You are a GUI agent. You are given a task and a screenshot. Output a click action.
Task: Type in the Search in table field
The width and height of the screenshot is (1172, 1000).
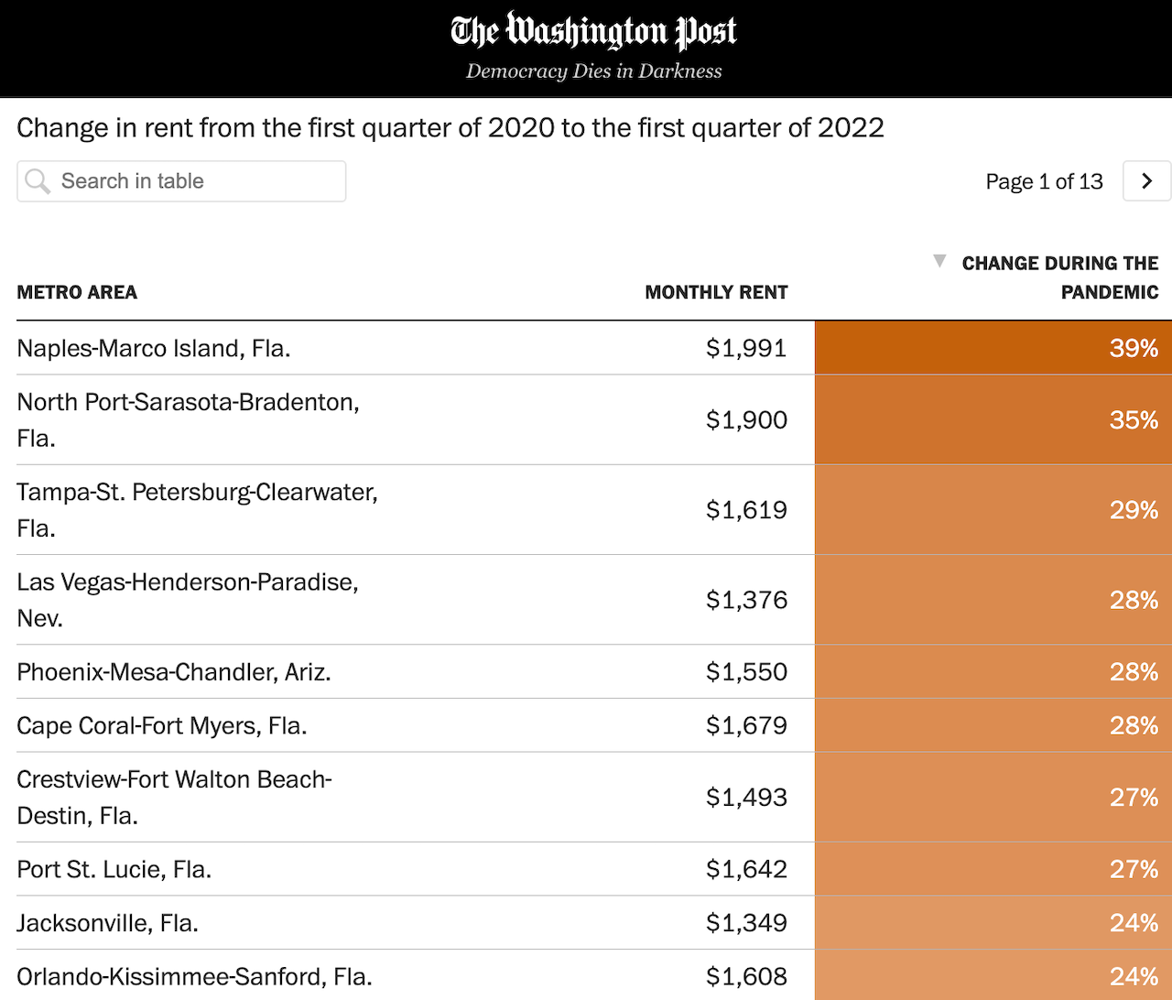click(x=192, y=181)
